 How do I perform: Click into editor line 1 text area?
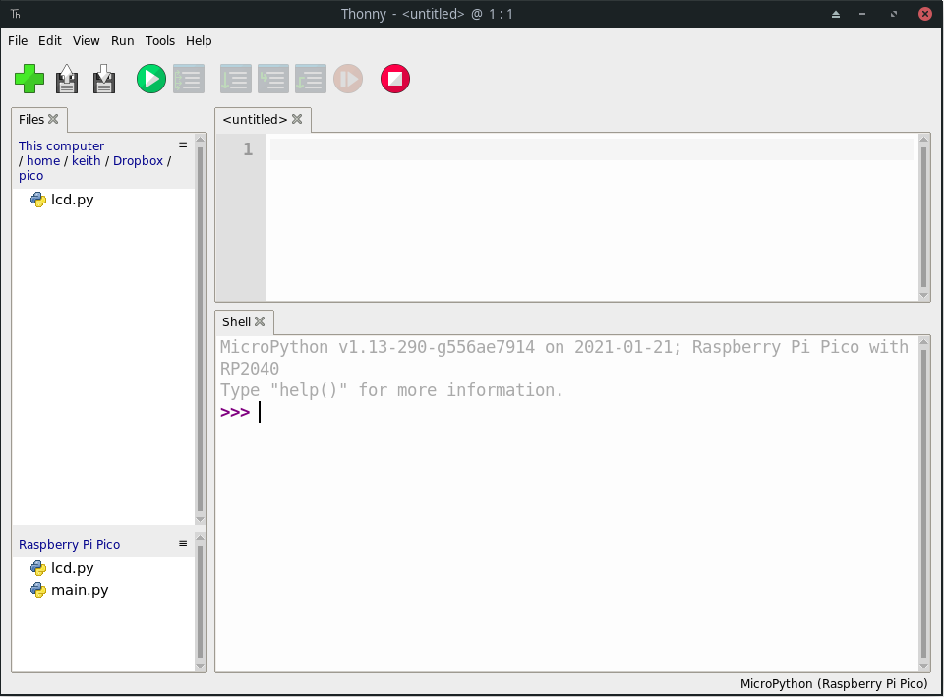point(591,149)
